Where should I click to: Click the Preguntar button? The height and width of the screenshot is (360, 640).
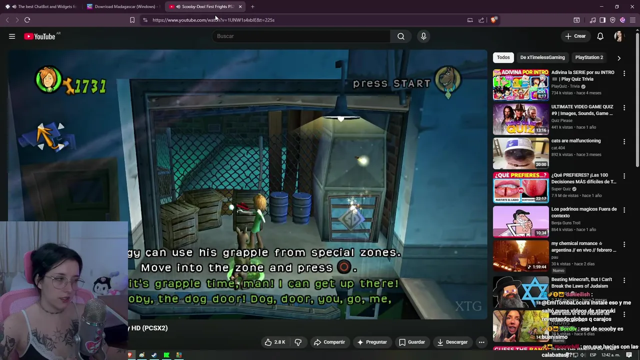pyautogui.click(x=371, y=342)
